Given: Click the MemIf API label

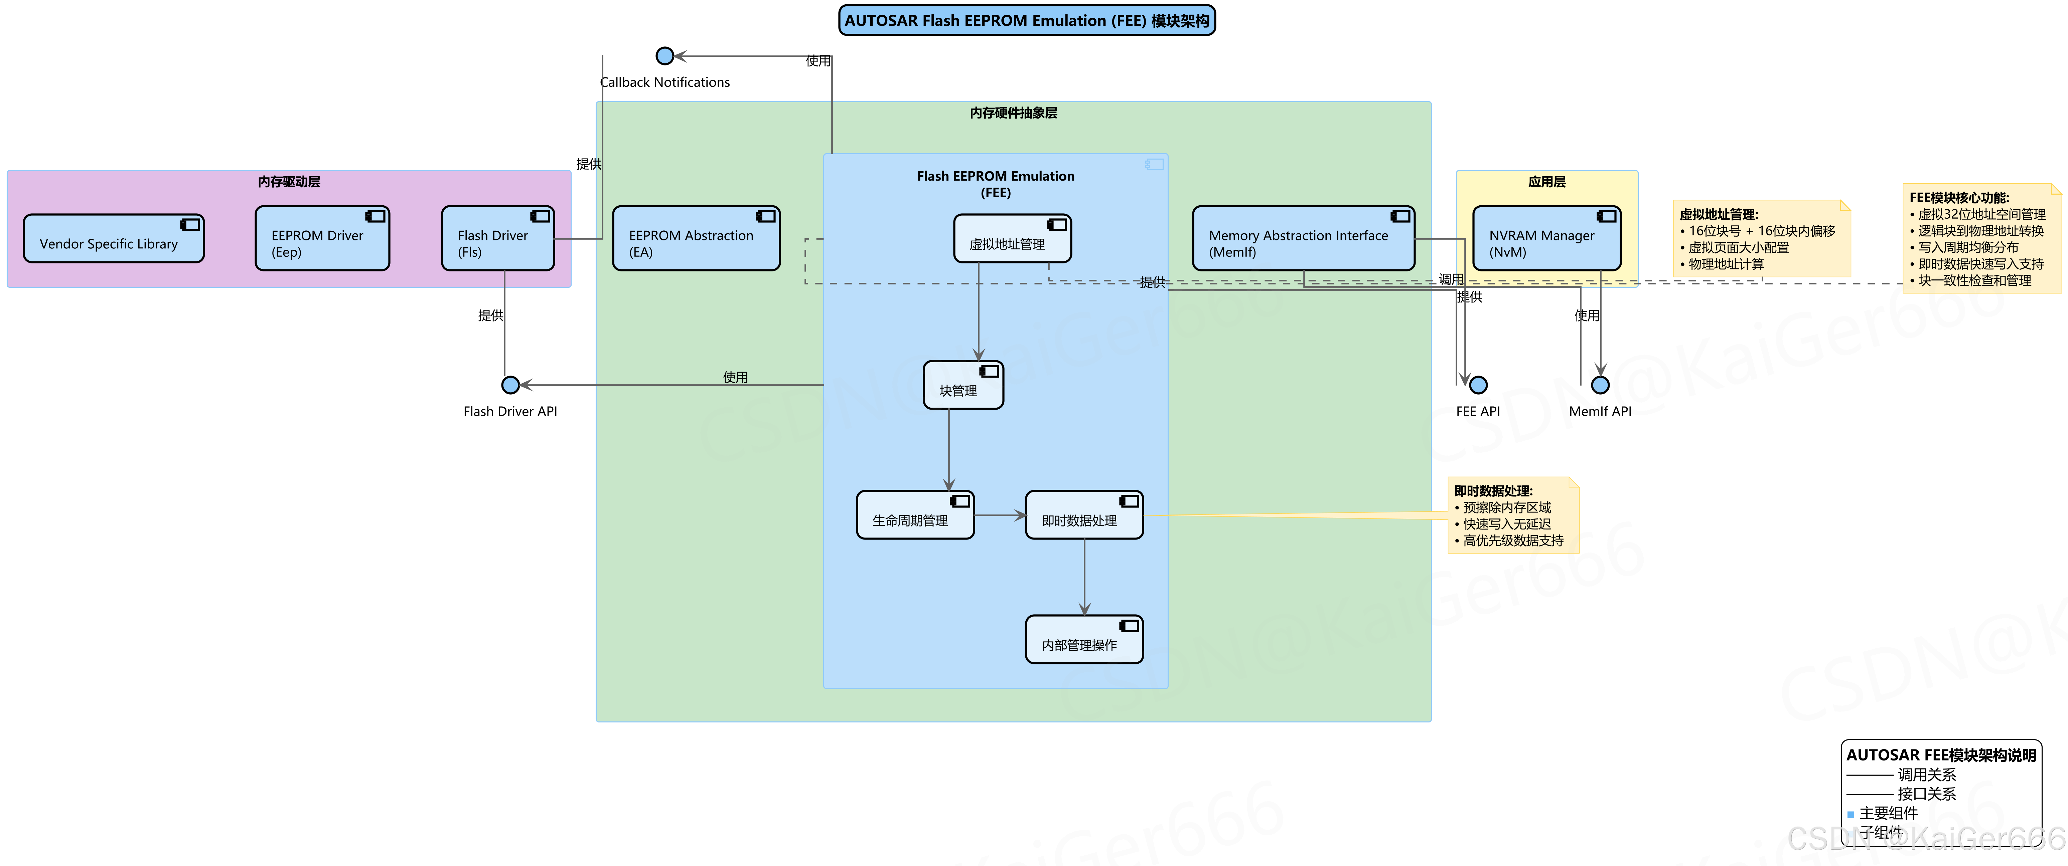Looking at the screenshot, I should (1600, 411).
